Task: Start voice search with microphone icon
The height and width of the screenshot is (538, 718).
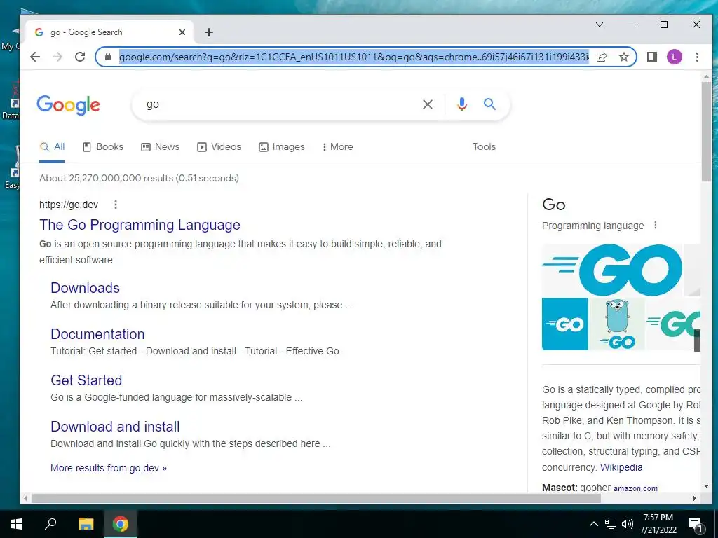Action: coord(462,104)
